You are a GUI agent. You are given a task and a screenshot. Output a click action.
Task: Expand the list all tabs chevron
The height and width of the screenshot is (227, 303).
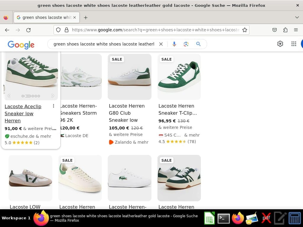(x=297, y=17)
